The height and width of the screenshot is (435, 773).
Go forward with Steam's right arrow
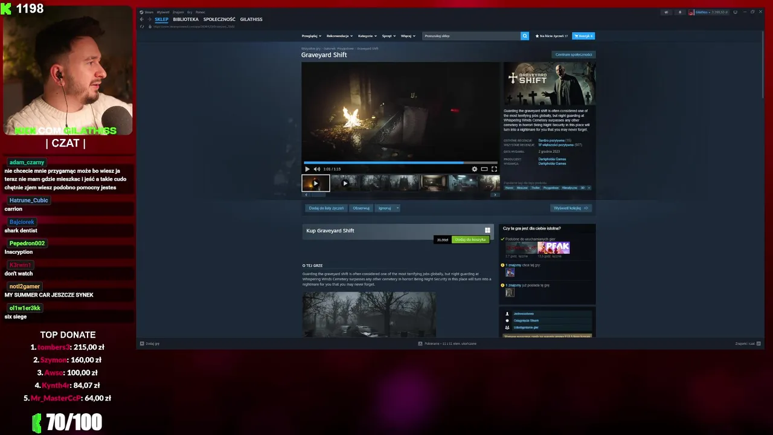point(150,19)
